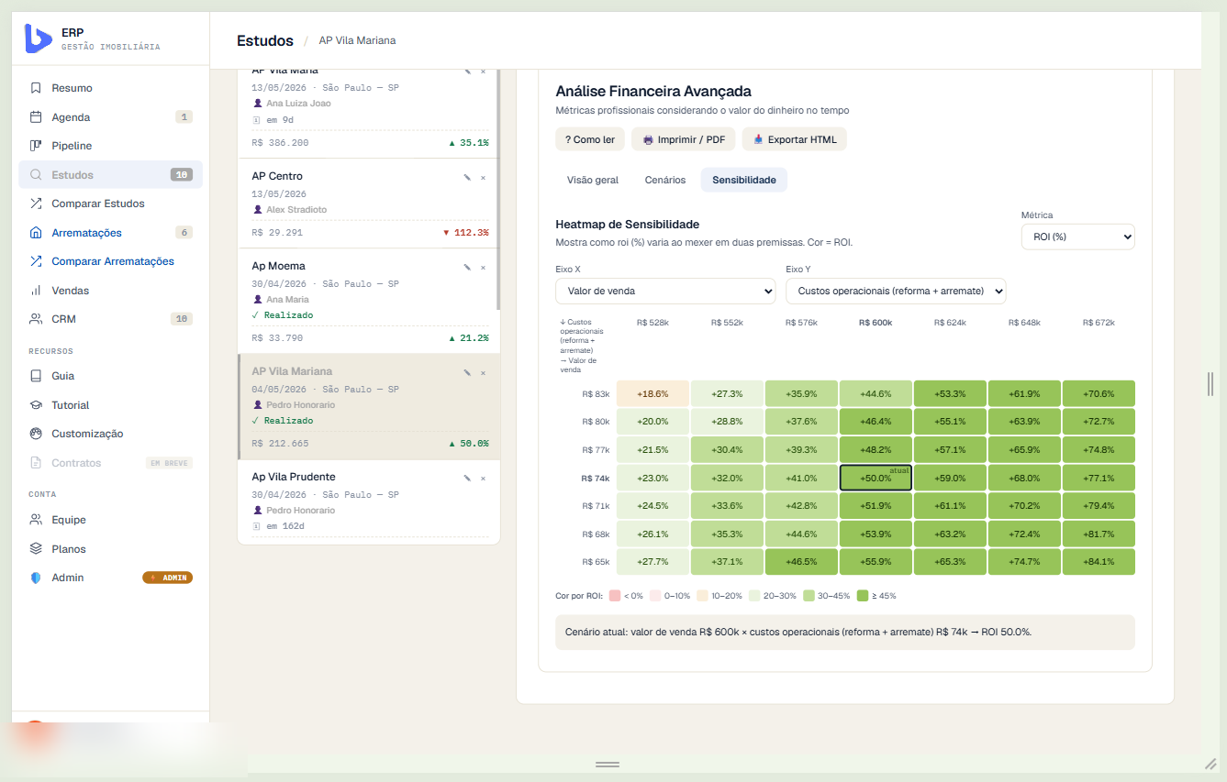Expand Eixo X Valor de venda dropdown
This screenshot has width=1227, height=782.
click(665, 291)
